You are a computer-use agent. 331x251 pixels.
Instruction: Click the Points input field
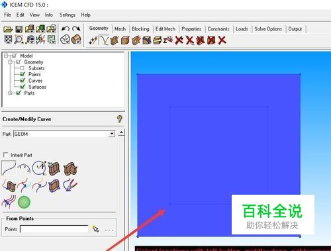(54, 229)
